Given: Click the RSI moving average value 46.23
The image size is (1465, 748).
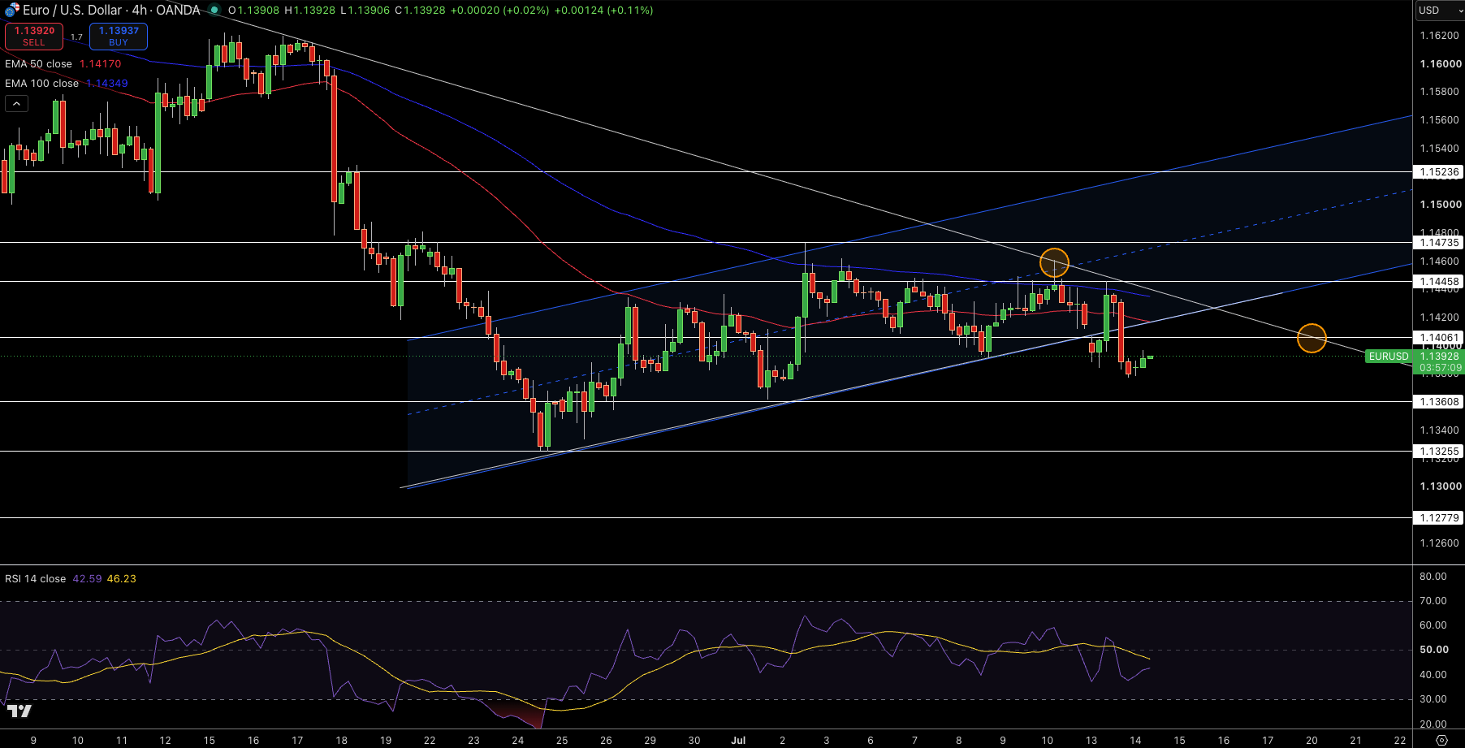Looking at the screenshot, I should click(121, 579).
